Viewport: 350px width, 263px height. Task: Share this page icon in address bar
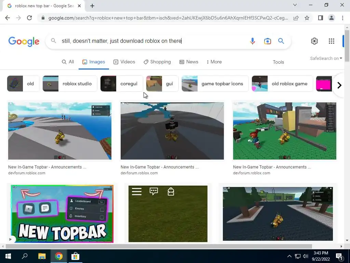296,18
